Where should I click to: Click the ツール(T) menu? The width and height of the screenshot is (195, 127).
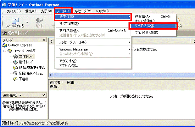tap(63, 11)
